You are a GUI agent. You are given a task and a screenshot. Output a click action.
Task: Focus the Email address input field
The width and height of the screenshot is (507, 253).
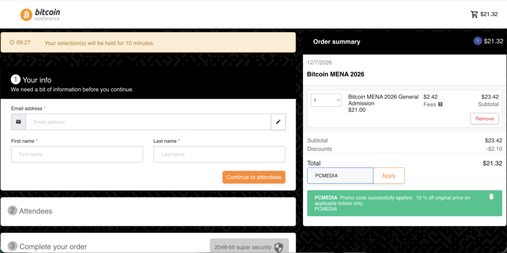(x=149, y=122)
